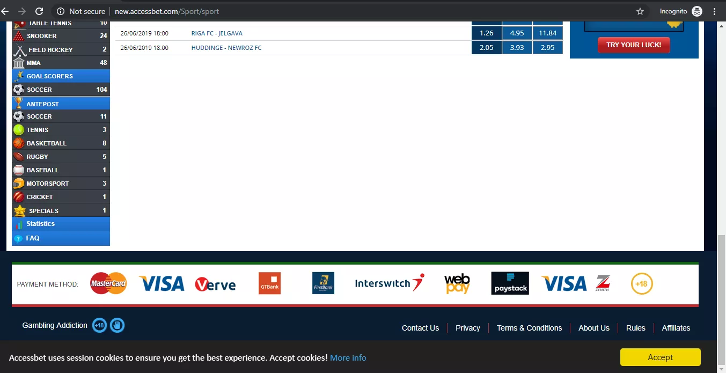
Task: Bookmark this page with star icon
Action: [x=640, y=11]
